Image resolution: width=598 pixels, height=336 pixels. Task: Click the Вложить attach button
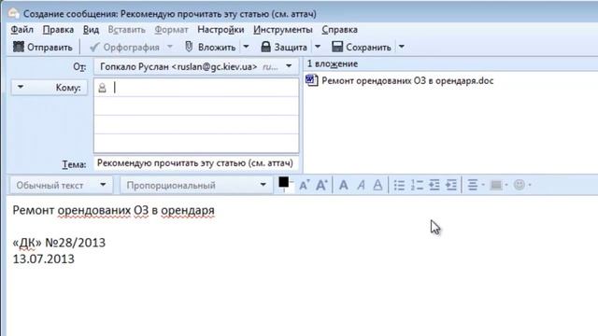(210, 48)
